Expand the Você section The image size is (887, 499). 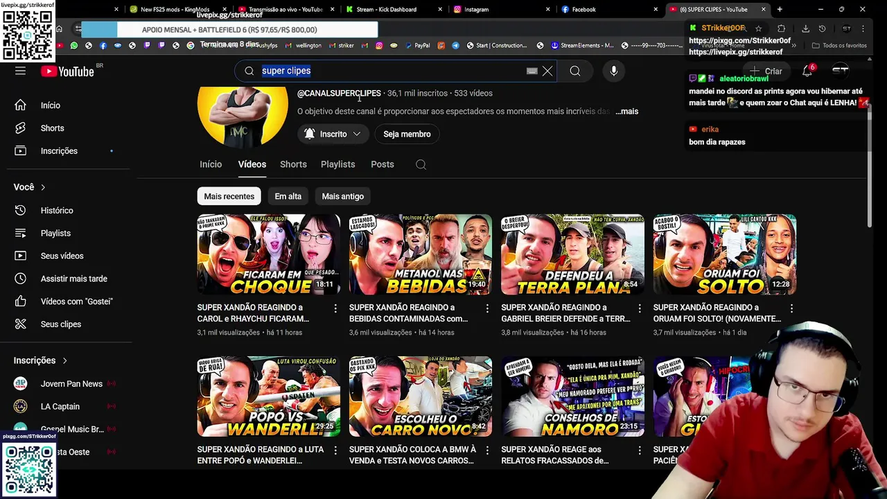tap(29, 187)
